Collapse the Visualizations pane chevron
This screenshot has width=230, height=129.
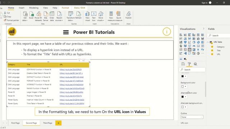click(x=203, y=29)
